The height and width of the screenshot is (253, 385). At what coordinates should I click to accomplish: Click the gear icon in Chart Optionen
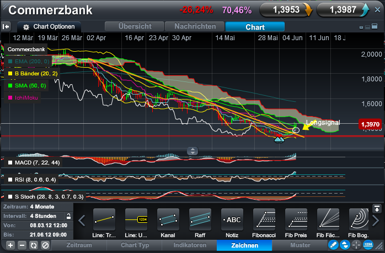pyautogui.click(x=26, y=27)
